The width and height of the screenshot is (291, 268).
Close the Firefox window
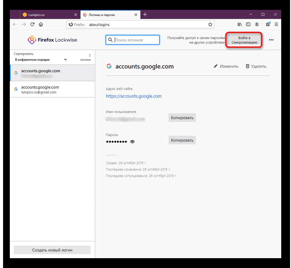[275, 14]
